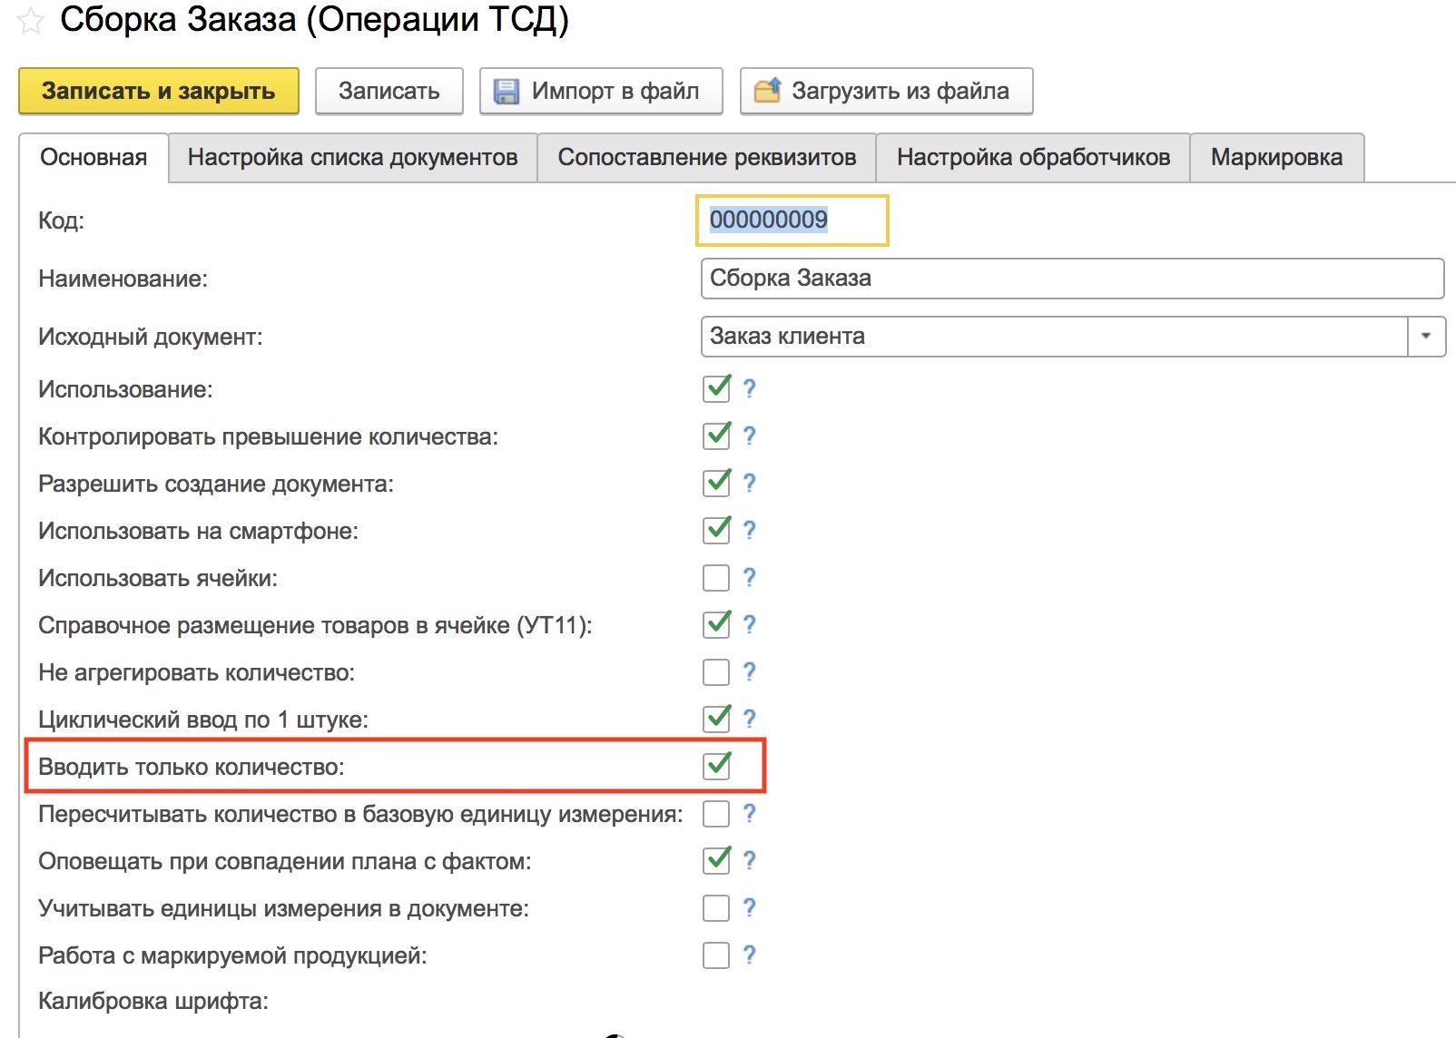Uncheck Оповещать при совпадении плана с фактом
Screen dimensions: 1456x1038
coord(717,860)
